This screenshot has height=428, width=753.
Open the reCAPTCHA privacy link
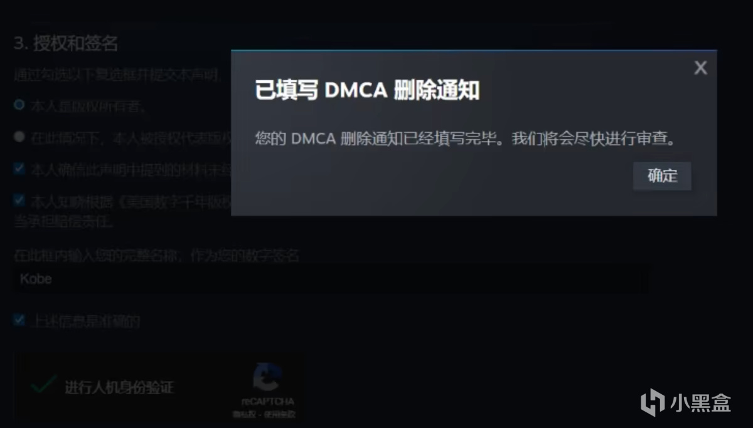pyautogui.click(x=240, y=414)
